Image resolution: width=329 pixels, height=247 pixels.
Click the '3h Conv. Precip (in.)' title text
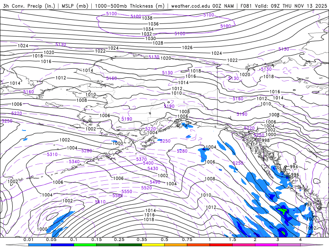30,6
